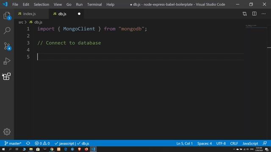
Task: Click the from keyword on line 1
Action: tap(110, 29)
